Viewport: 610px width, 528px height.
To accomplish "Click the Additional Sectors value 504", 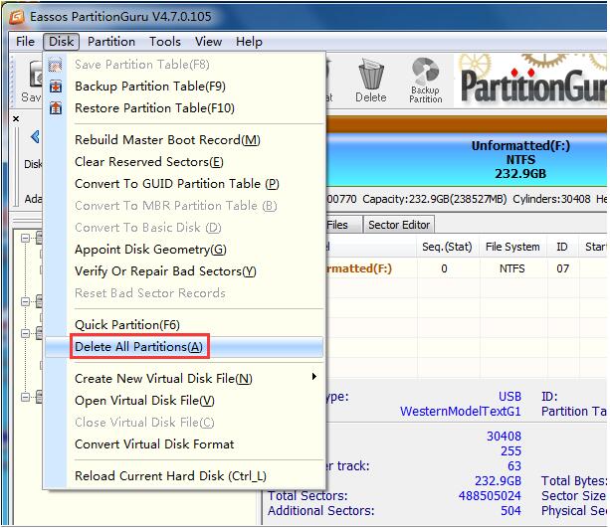I will (x=510, y=510).
